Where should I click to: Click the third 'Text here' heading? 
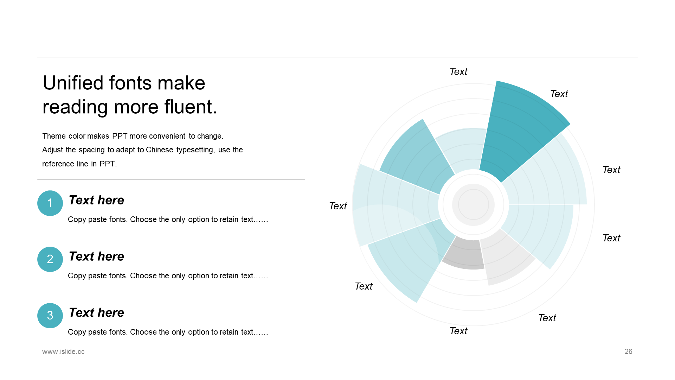[x=96, y=312]
